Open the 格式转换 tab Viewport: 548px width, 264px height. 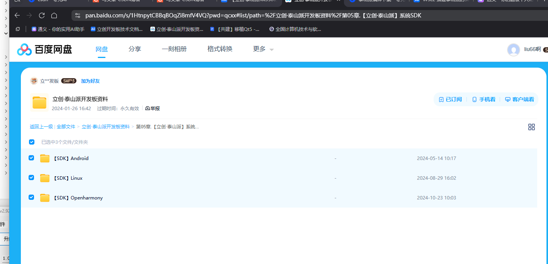point(220,49)
